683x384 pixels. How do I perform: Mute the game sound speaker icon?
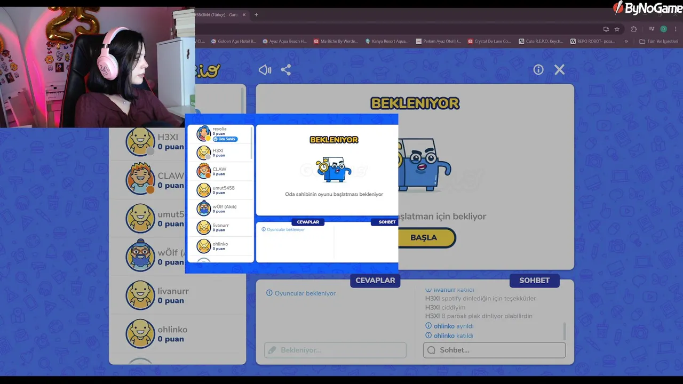click(265, 70)
